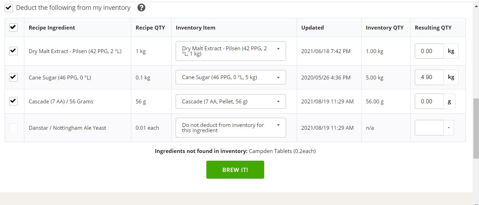Click the g unit label for Cascade

click(x=449, y=101)
